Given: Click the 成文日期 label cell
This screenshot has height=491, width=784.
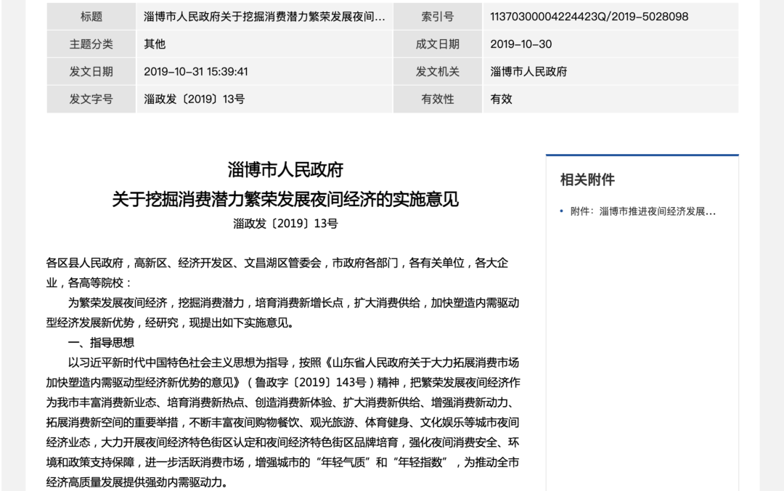Looking at the screenshot, I should (x=438, y=44).
